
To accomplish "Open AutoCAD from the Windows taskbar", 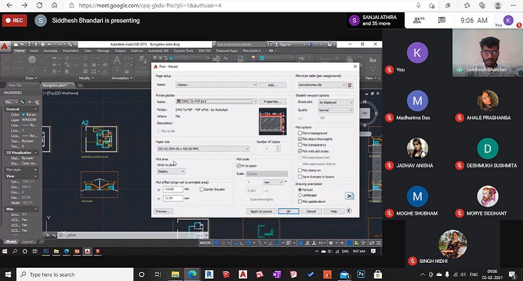I will pos(243,274).
